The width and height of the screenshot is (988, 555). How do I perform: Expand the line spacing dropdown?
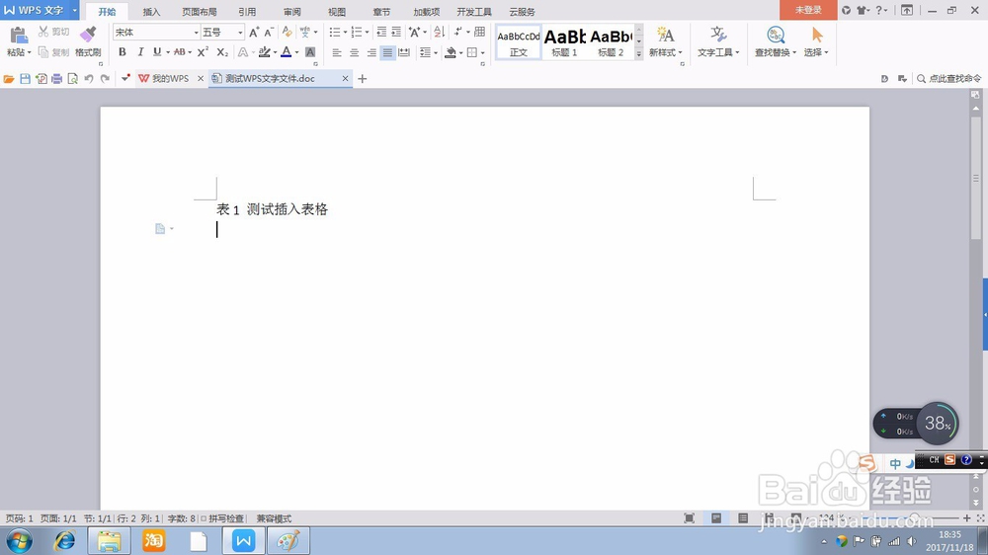436,53
